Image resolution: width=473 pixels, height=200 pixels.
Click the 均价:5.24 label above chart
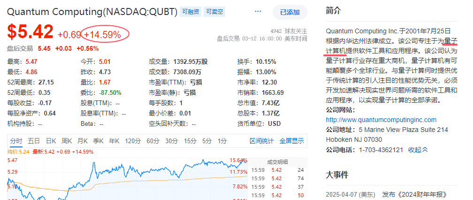18,152
